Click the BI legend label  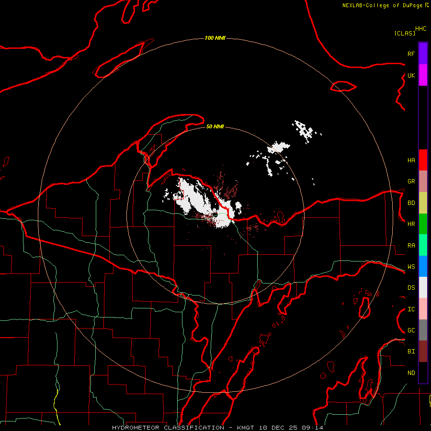[x=411, y=352]
